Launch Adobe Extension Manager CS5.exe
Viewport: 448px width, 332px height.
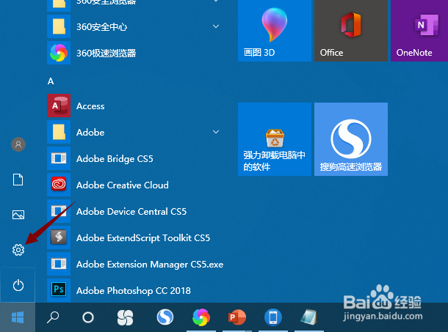(136, 264)
